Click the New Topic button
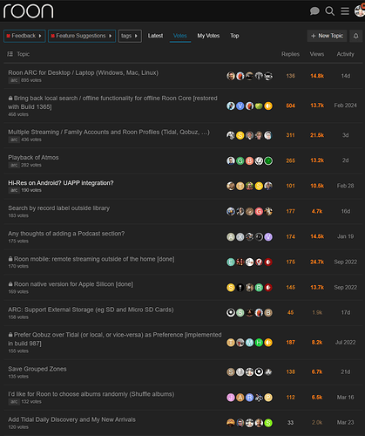This screenshot has width=365, height=436. (327, 36)
